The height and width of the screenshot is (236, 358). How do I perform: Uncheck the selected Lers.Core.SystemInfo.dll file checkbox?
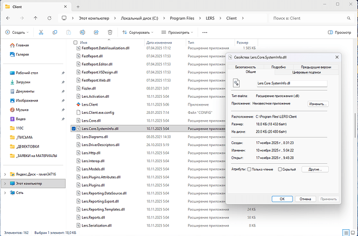click(x=74, y=128)
